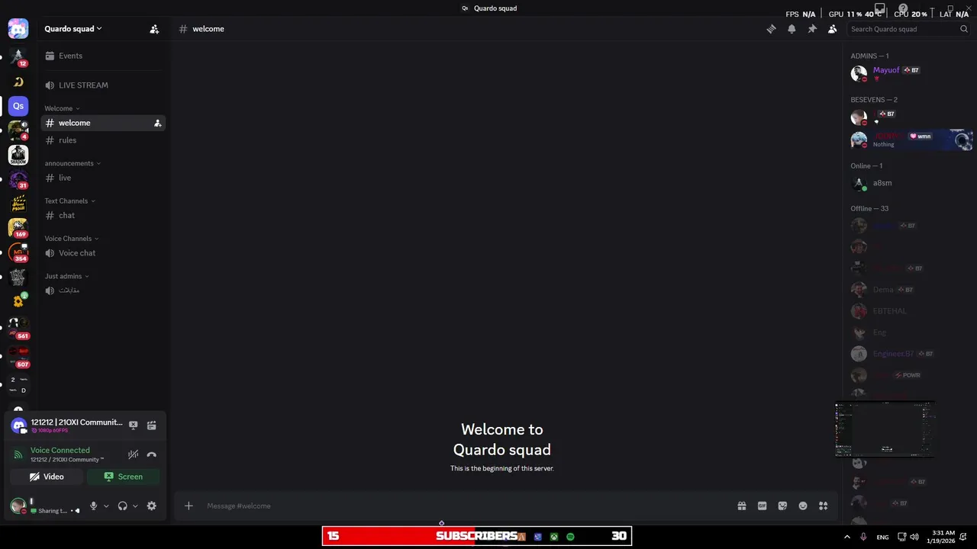
Task: Open notification settings bell icon
Action: point(792,29)
